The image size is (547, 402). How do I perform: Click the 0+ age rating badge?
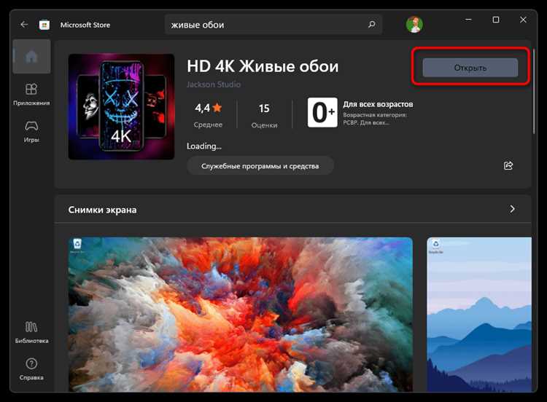322,113
